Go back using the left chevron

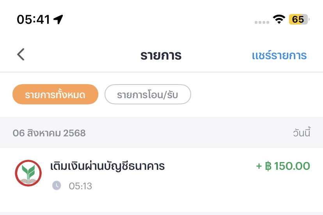coord(21,55)
